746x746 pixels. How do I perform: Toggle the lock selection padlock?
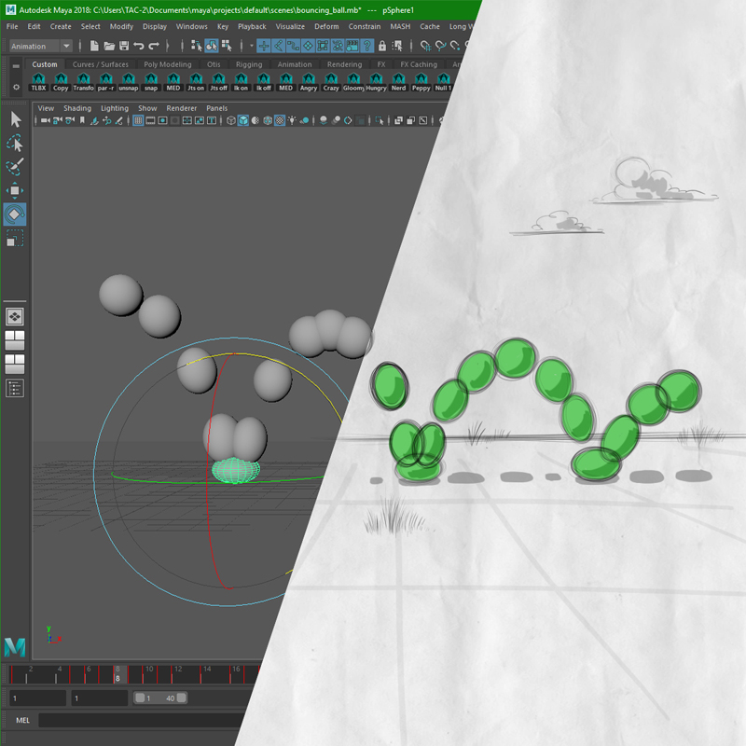382,46
